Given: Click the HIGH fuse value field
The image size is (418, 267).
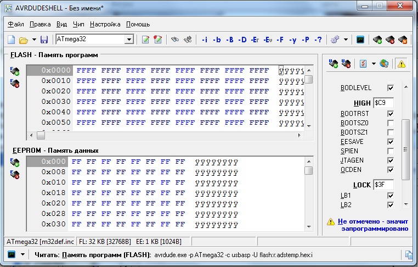Looking at the screenshot, I should coord(383,103).
